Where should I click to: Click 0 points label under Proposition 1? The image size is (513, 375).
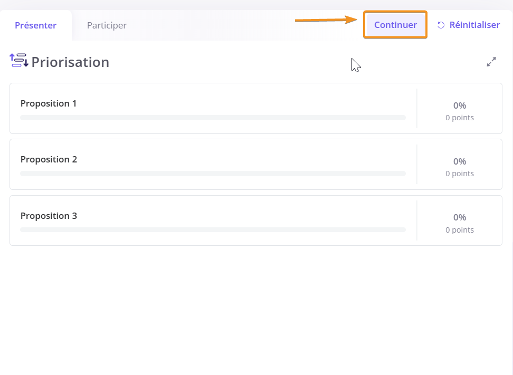[459, 118]
